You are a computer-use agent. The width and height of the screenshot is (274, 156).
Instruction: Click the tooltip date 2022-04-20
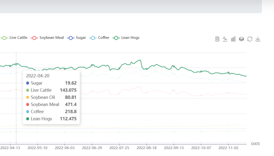(x=37, y=76)
